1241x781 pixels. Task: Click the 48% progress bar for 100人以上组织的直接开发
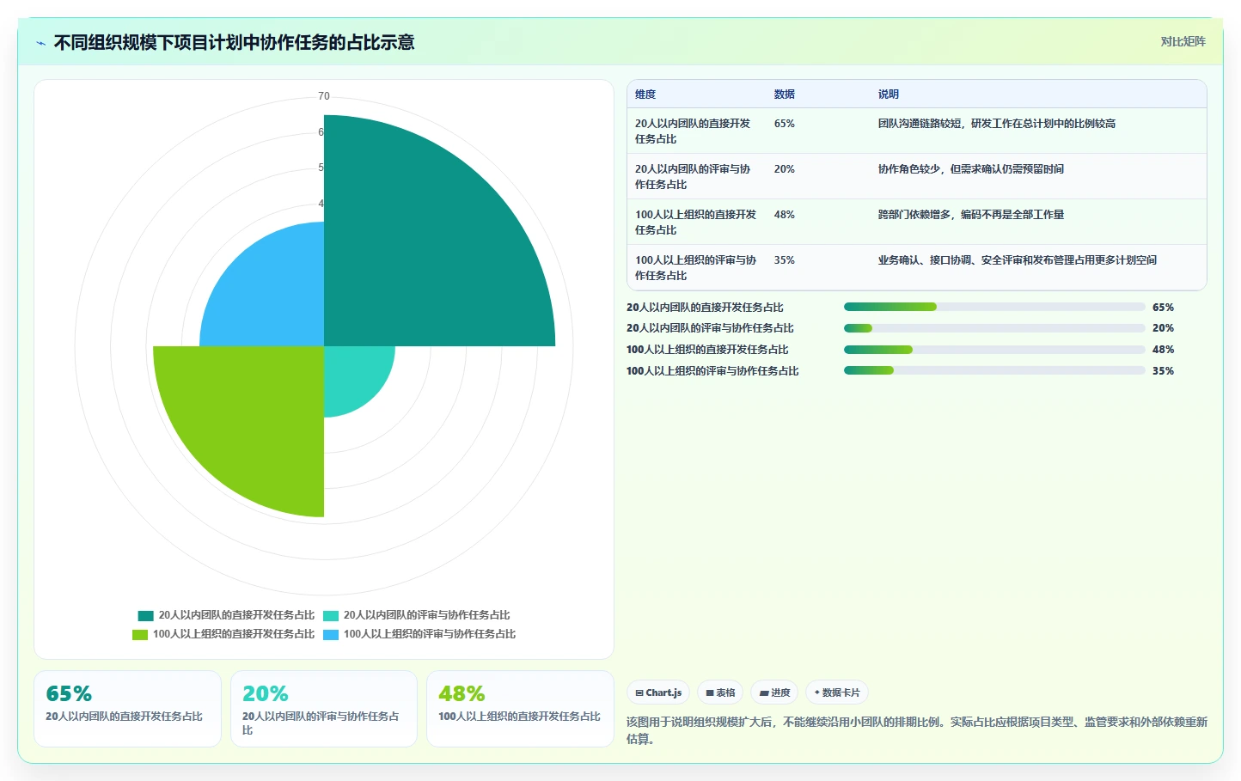point(994,350)
